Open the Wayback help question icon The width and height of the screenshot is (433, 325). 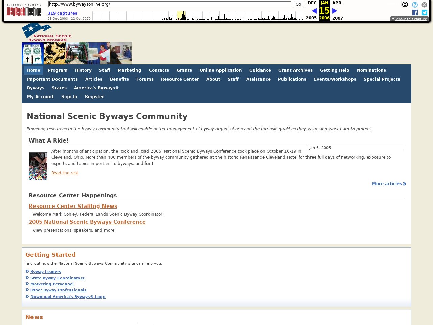pos(415,5)
